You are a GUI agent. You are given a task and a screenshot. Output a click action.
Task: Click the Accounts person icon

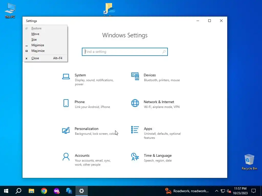66,157
